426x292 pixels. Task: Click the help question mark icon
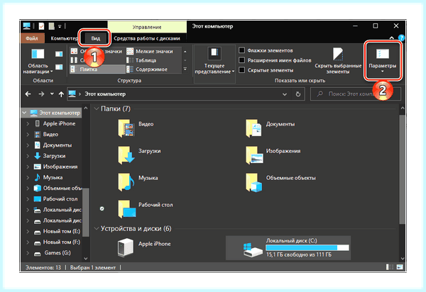click(401, 38)
